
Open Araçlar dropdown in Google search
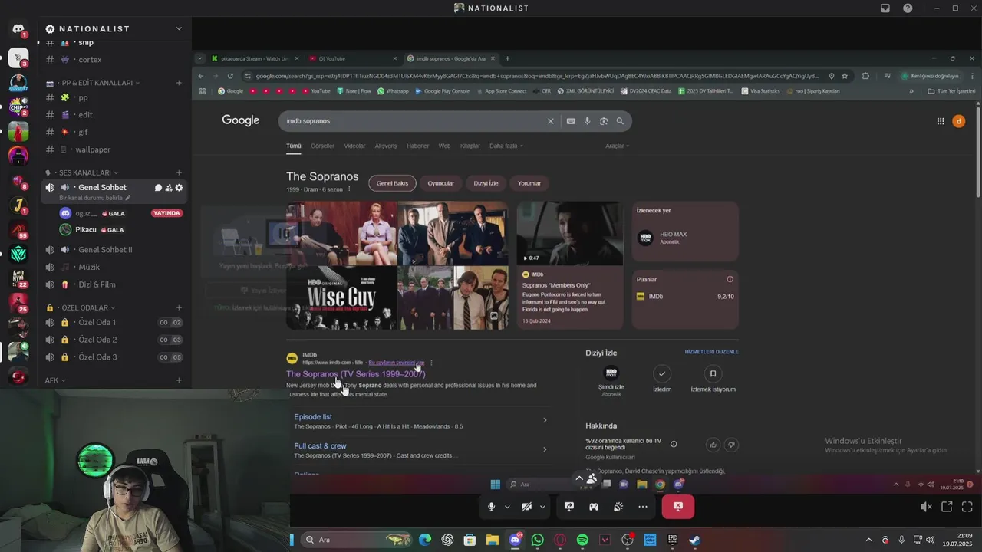click(x=617, y=146)
